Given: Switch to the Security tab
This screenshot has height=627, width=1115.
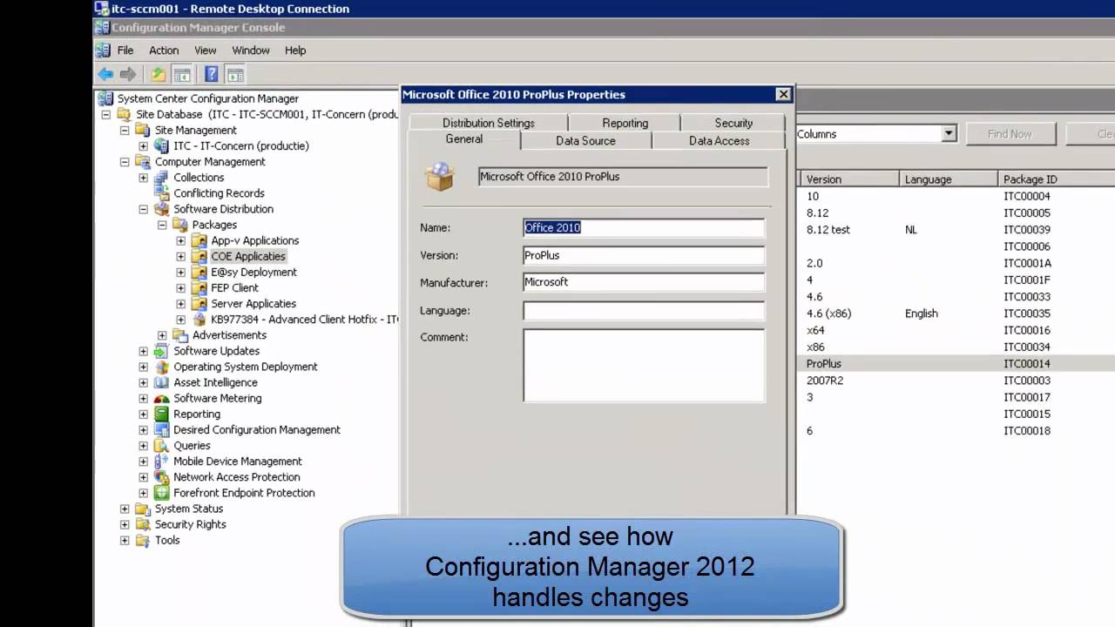Looking at the screenshot, I should [733, 123].
